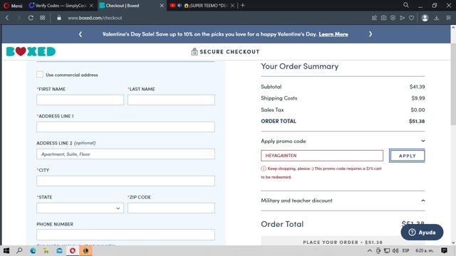Screen dimensions: 456x256
Task: Click the Boxed logo
Action: [x=31, y=52]
